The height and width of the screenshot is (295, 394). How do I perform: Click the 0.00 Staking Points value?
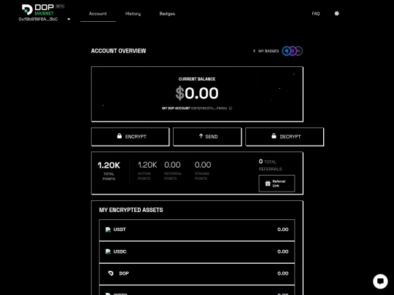point(203,165)
